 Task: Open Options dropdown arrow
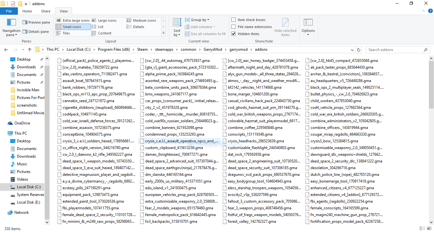(308, 35)
